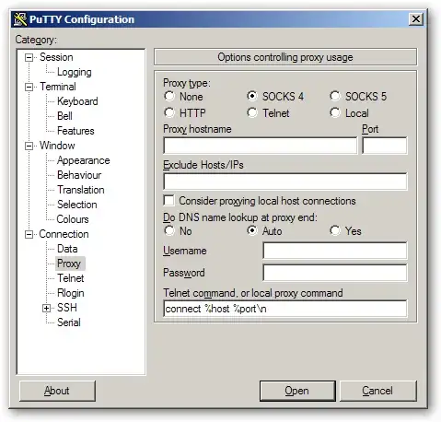Open the Terminal category

click(x=58, y=87)
